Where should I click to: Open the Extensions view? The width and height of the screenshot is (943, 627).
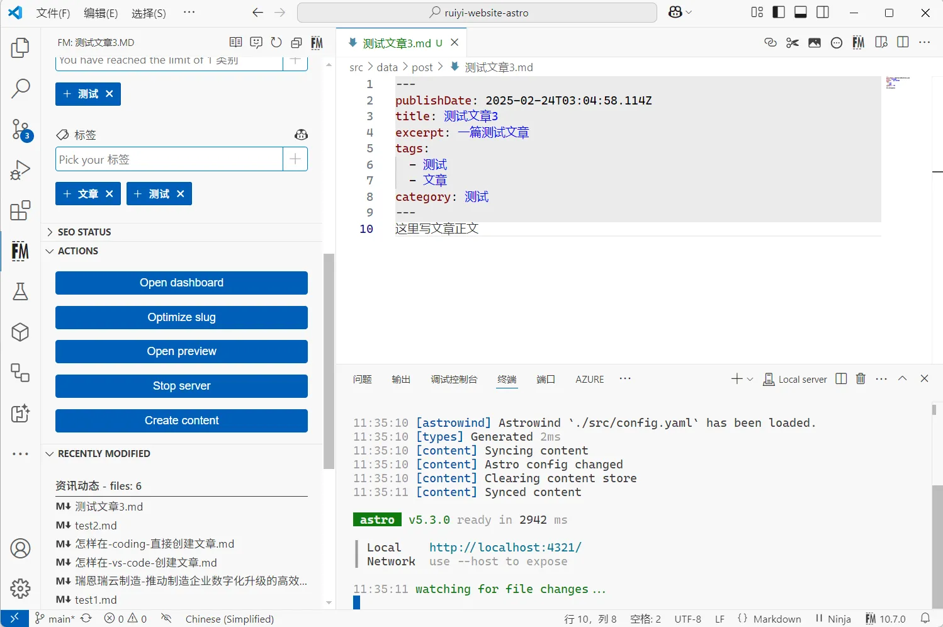[20, 211]
